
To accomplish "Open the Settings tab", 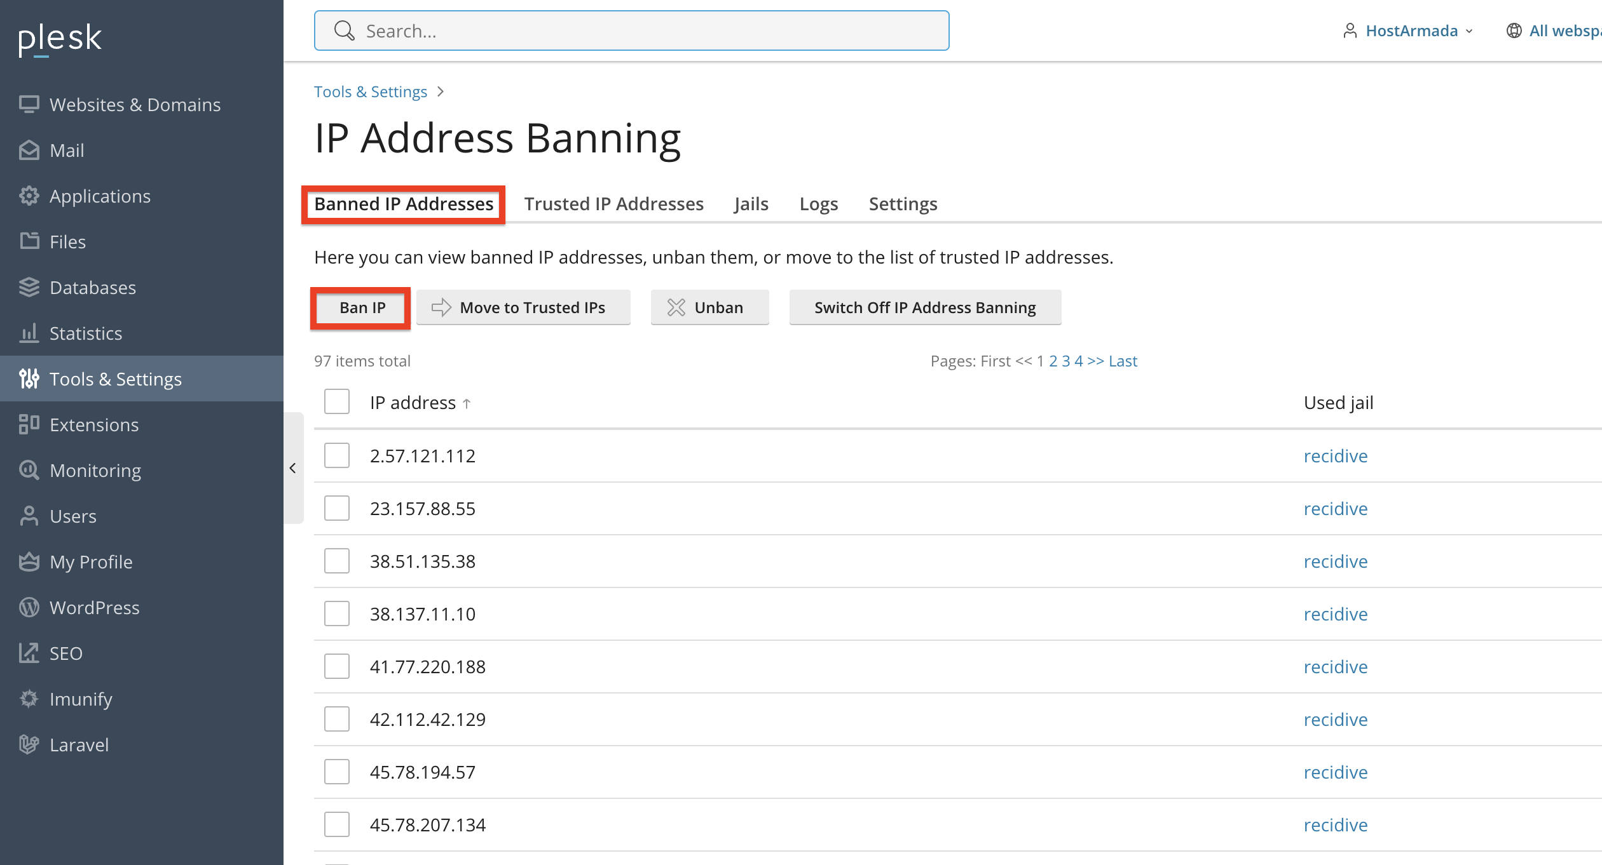I will (x=903, y=204).
